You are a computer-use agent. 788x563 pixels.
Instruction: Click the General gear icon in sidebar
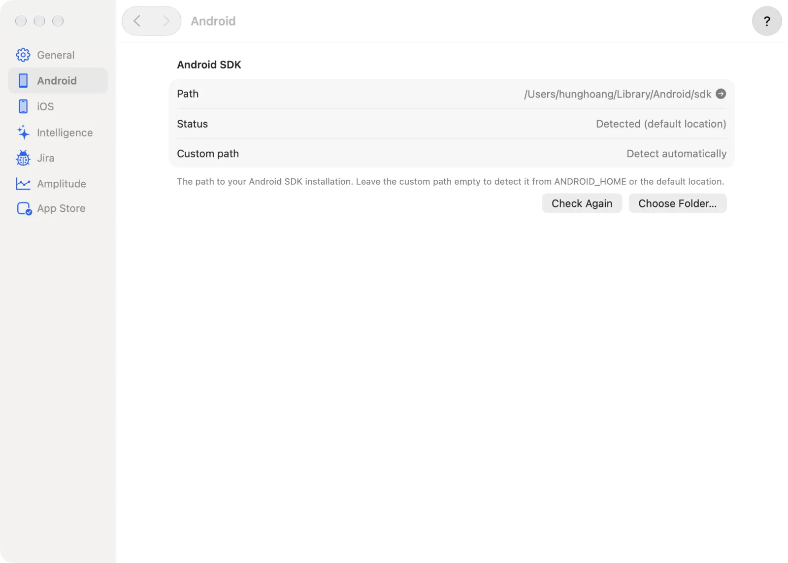[23, 55]
